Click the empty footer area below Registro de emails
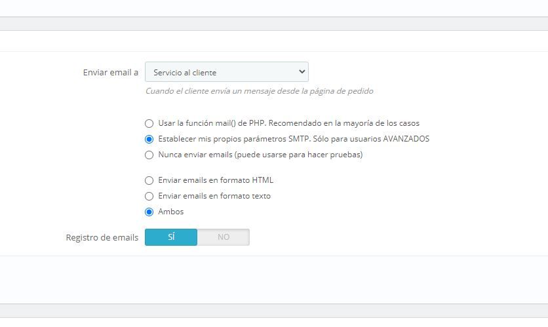 [274, 279]
